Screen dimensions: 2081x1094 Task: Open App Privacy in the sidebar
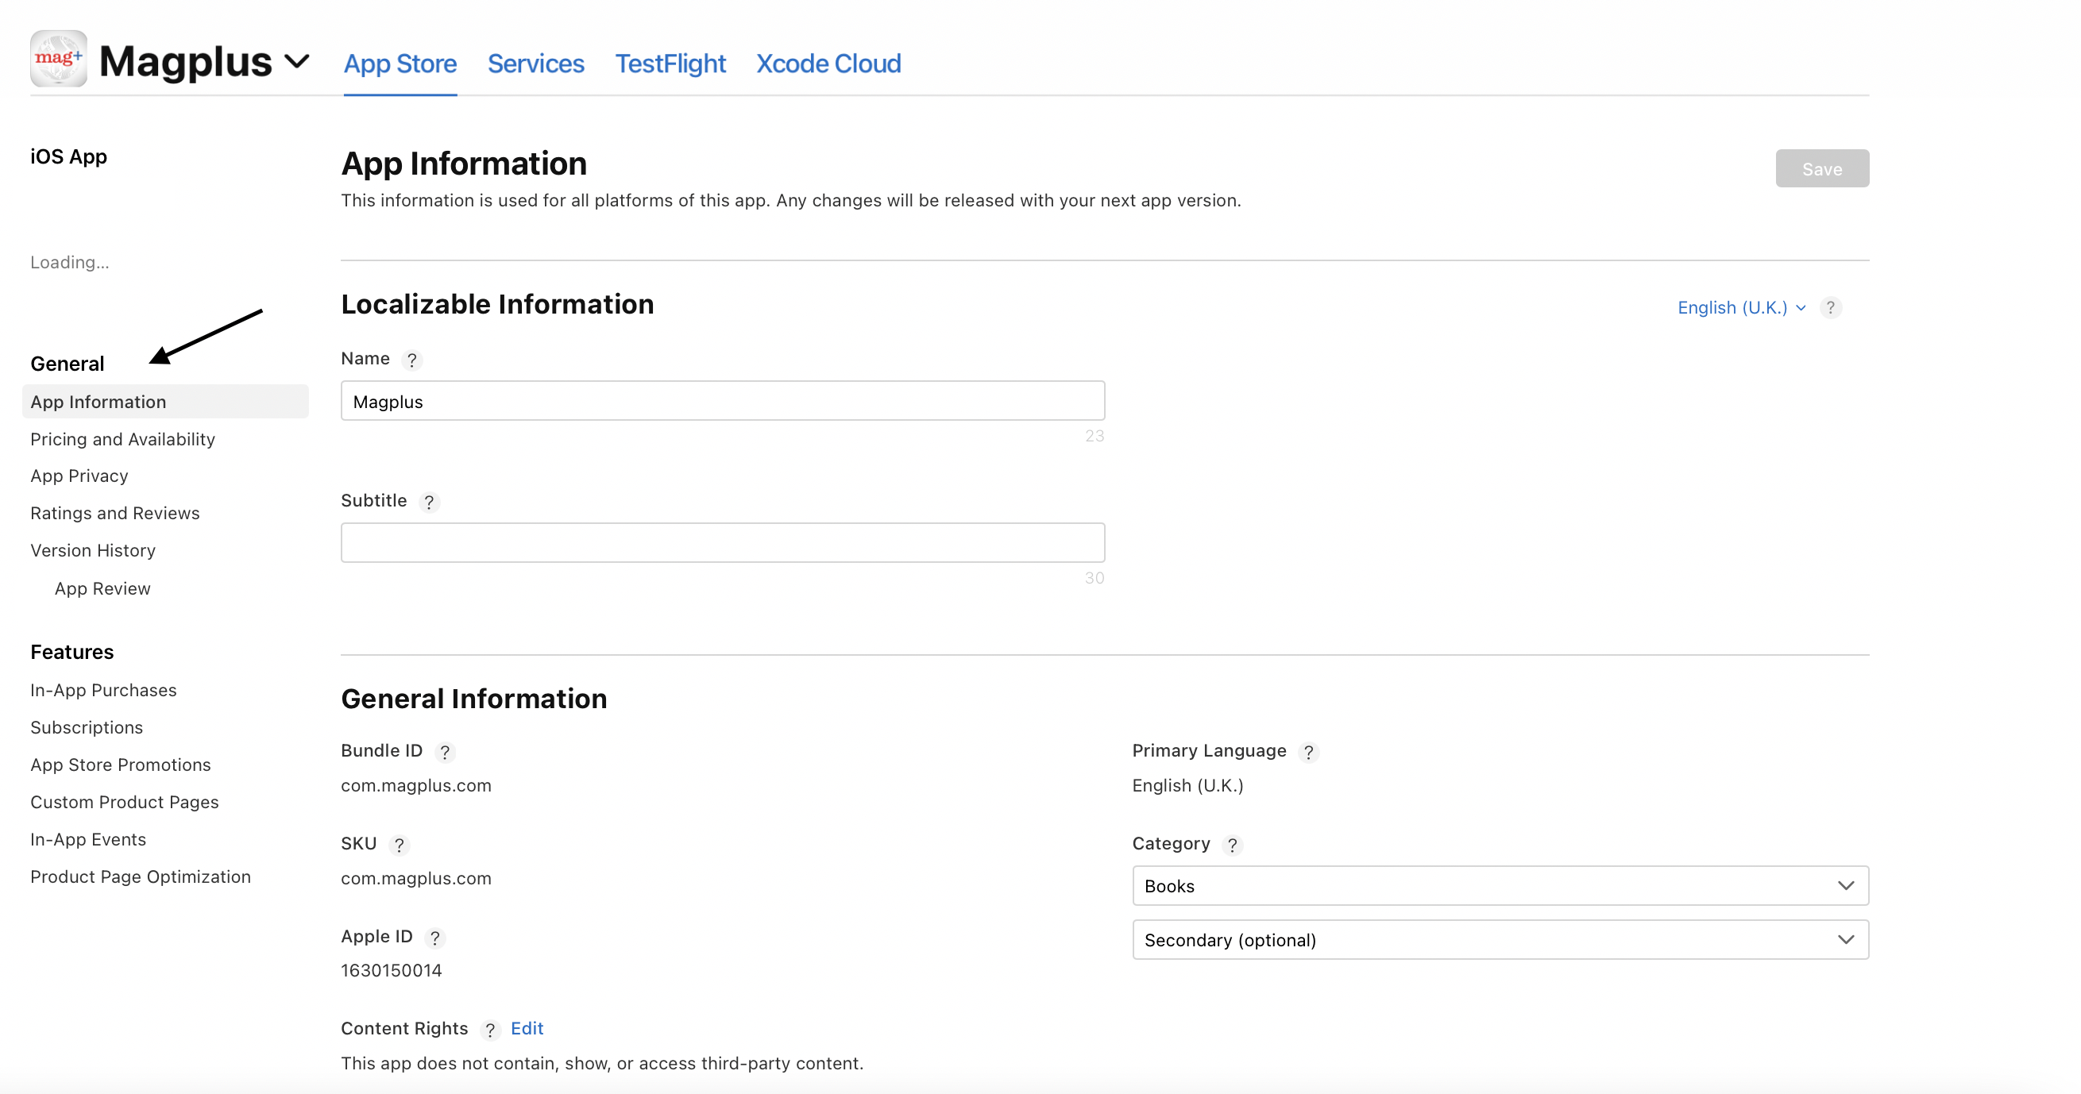[79, 476]
